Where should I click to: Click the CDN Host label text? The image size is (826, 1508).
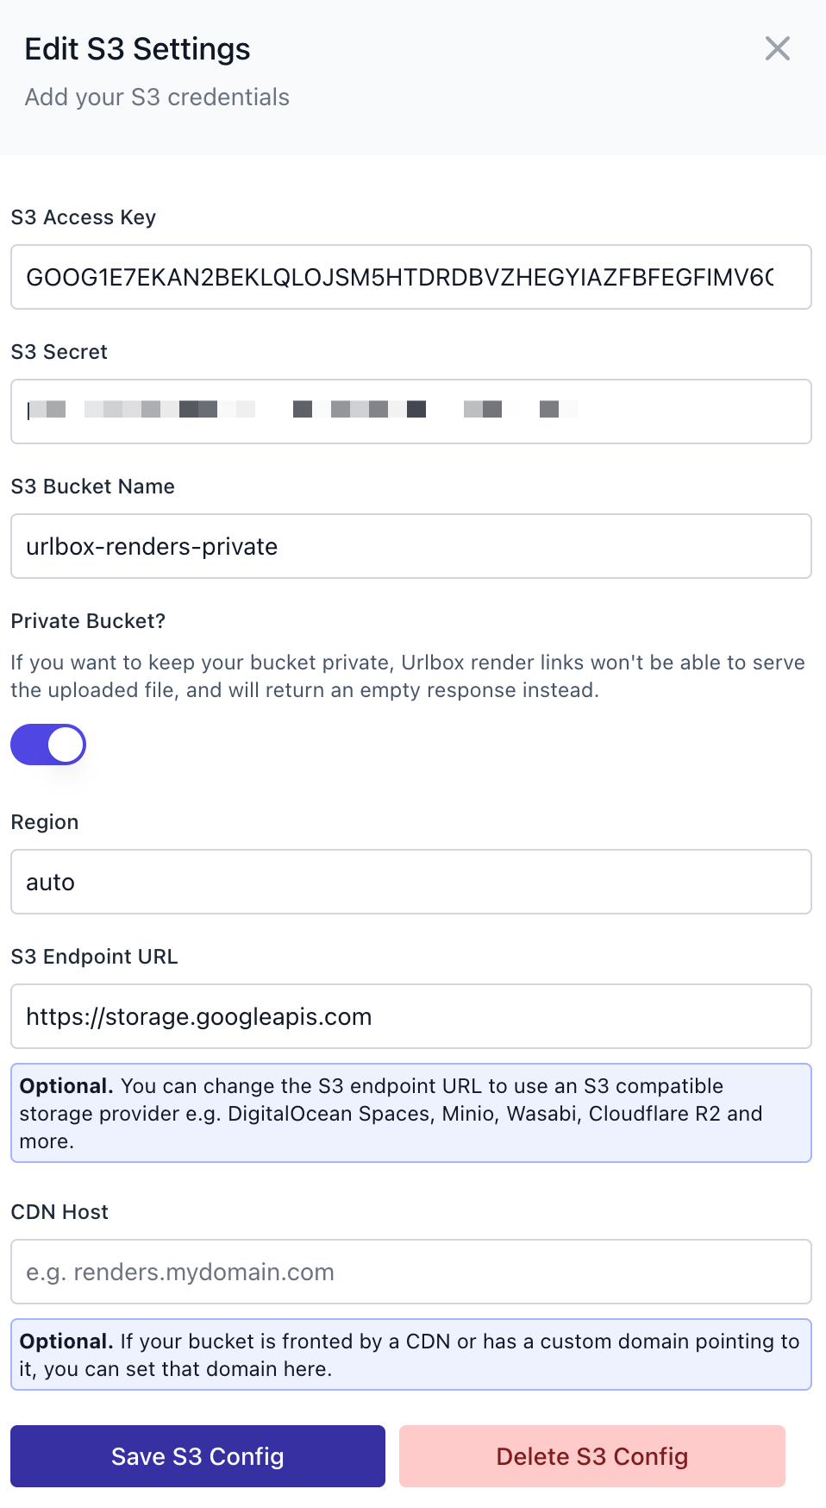pyautogui.click(x=60, y=1212)
